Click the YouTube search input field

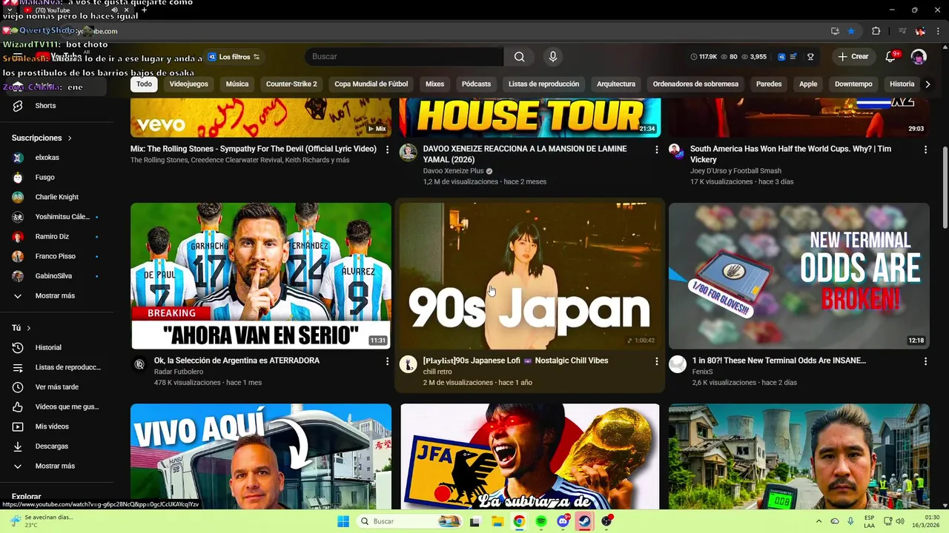[404, 57]
